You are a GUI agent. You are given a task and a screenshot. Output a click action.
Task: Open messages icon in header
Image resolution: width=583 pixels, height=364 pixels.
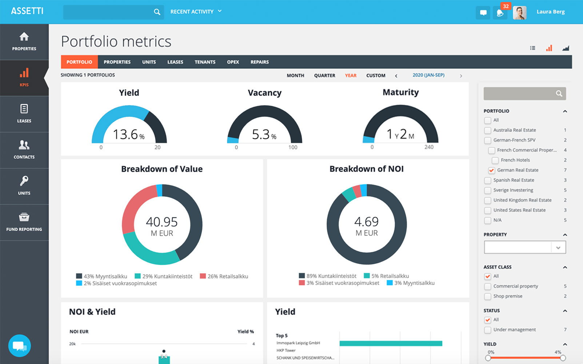pyautogui.click(x=483, y=12)
